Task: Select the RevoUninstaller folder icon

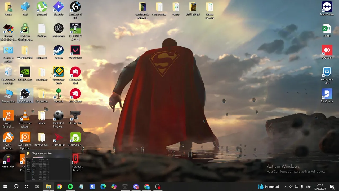Action: pos(42,139)
